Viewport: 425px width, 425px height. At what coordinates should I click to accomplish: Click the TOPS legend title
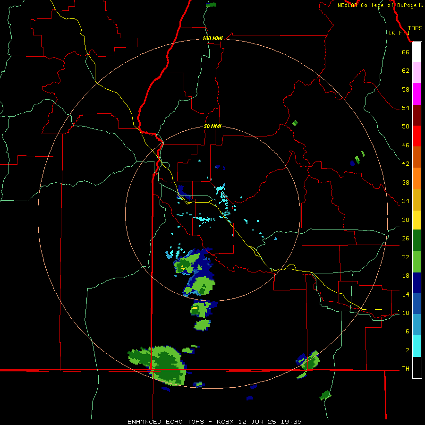(415, 28)
